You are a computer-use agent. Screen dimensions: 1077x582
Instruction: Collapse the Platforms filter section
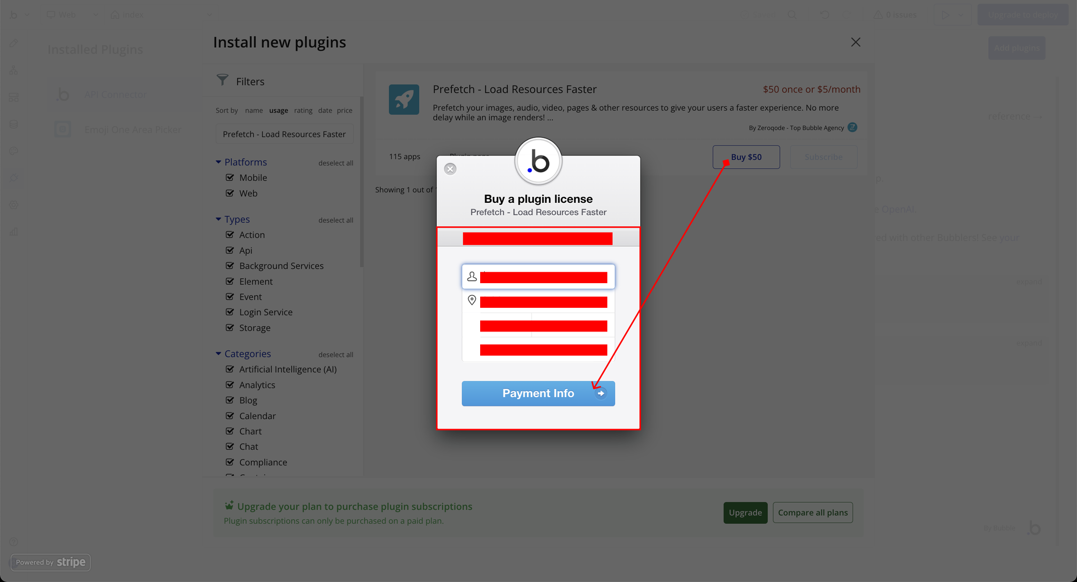218,162
